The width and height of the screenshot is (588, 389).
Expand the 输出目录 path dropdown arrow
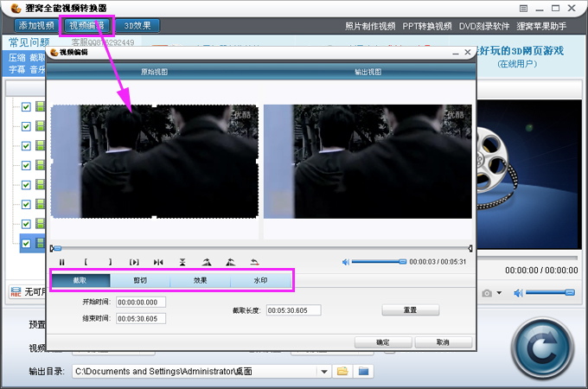(324, 372)
